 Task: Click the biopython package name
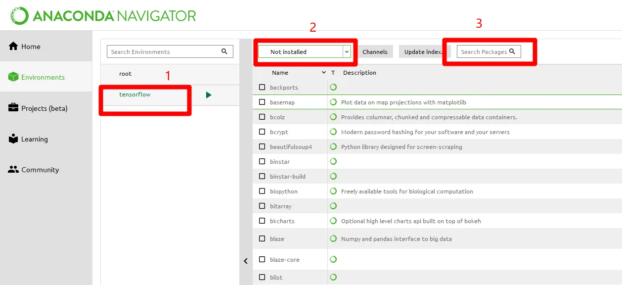[284, 191]
